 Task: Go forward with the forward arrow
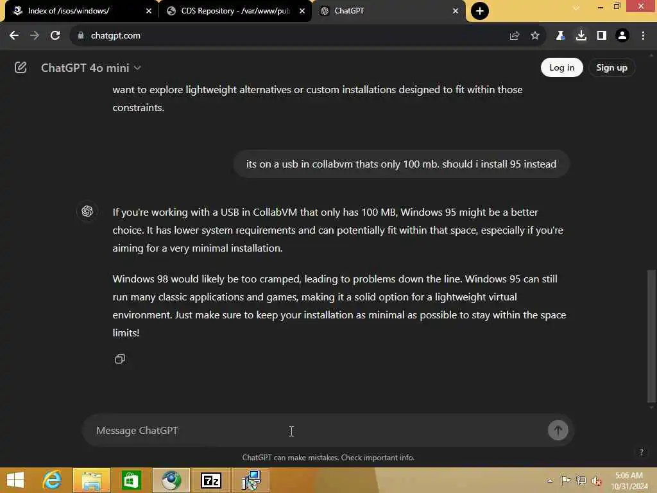(35, 36)
